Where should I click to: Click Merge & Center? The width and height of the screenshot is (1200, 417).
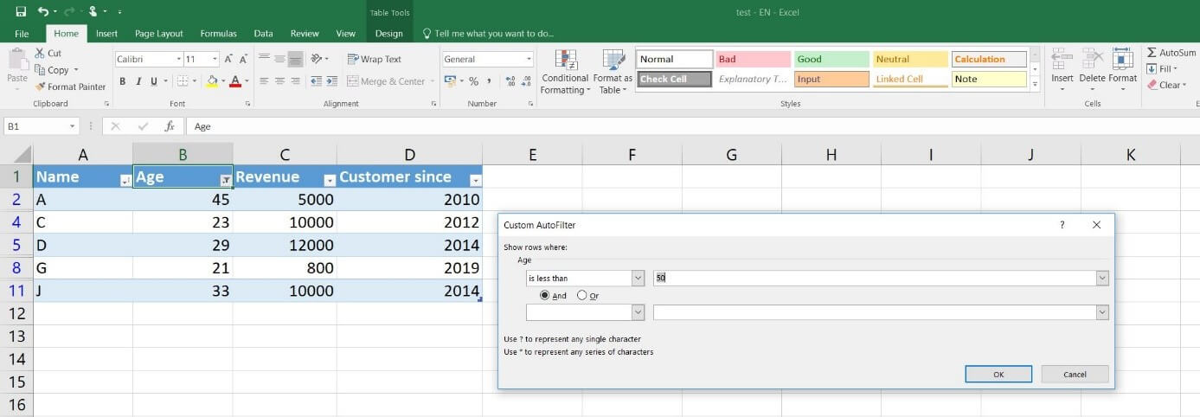[x=387, y=81]
